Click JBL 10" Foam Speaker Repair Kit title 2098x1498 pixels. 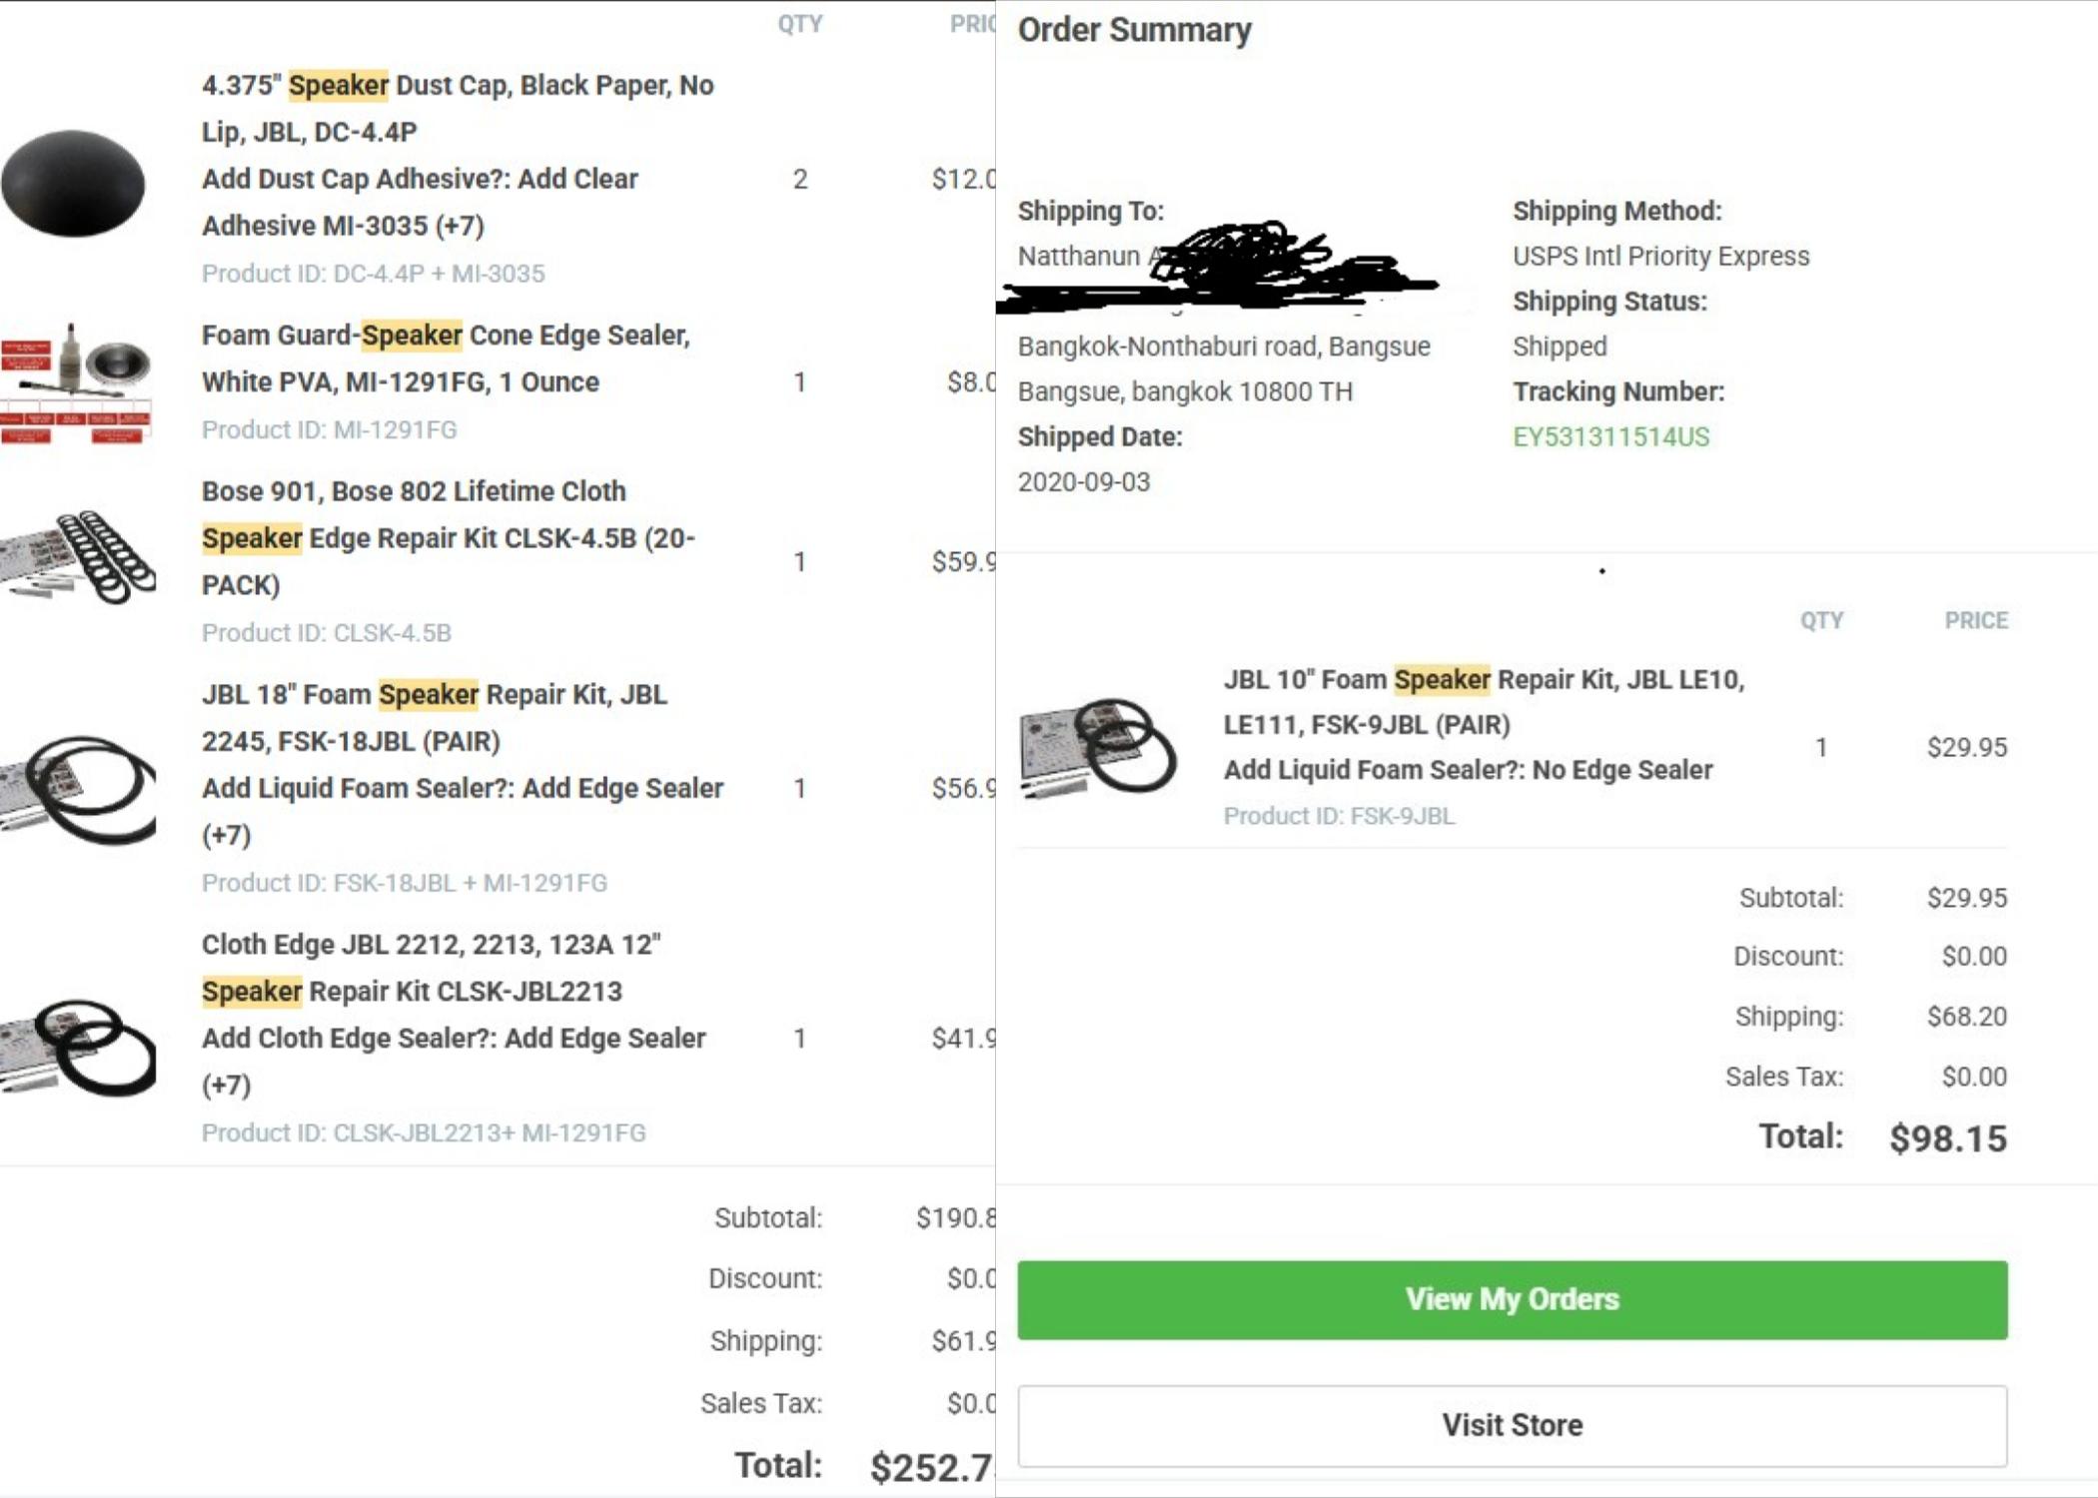1484,701
